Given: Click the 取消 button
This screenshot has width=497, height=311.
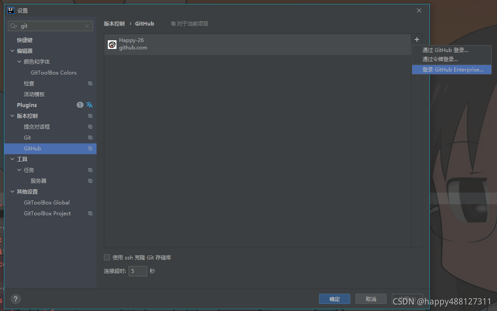Looking at the screenshot, I should 371,299.
